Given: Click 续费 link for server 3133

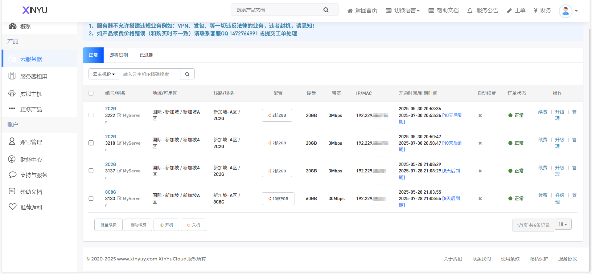Looking at the screenshot, I should 543,195.
